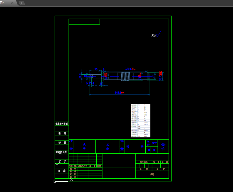Image resolution: width=233 pixels, height=192 pixels.
Task: Select the 比例 title block cell
Action: tap(165, 162)
